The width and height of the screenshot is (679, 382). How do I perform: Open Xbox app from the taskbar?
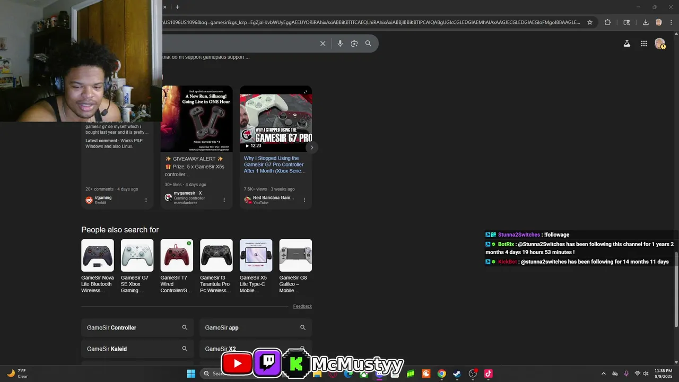(364, 374)
